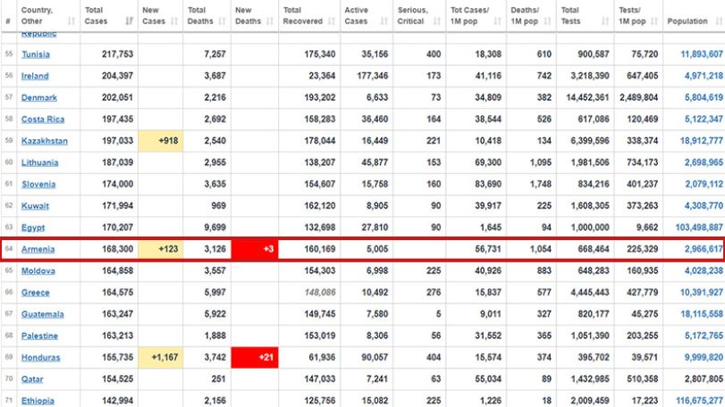
Task: Sort by Total Recovered arrows icon
Action: tap(332, 21)
